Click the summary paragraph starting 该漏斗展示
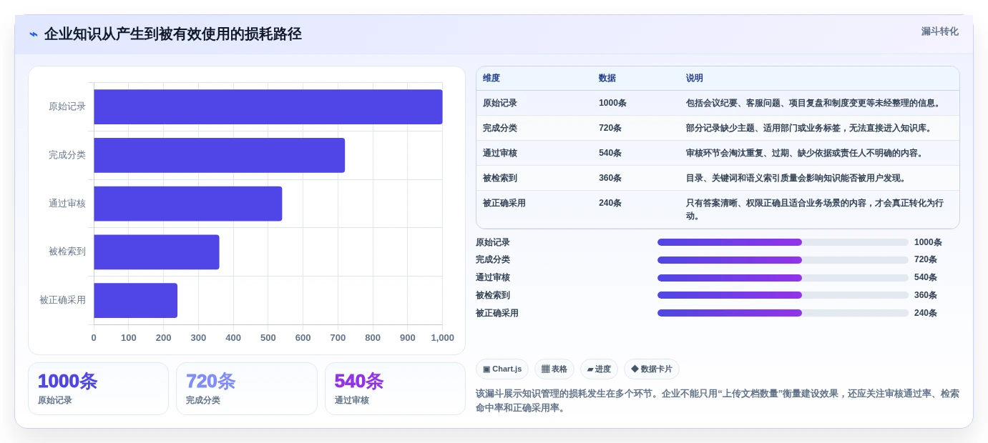The image size is (988, 443). click(x=718, y=401)
